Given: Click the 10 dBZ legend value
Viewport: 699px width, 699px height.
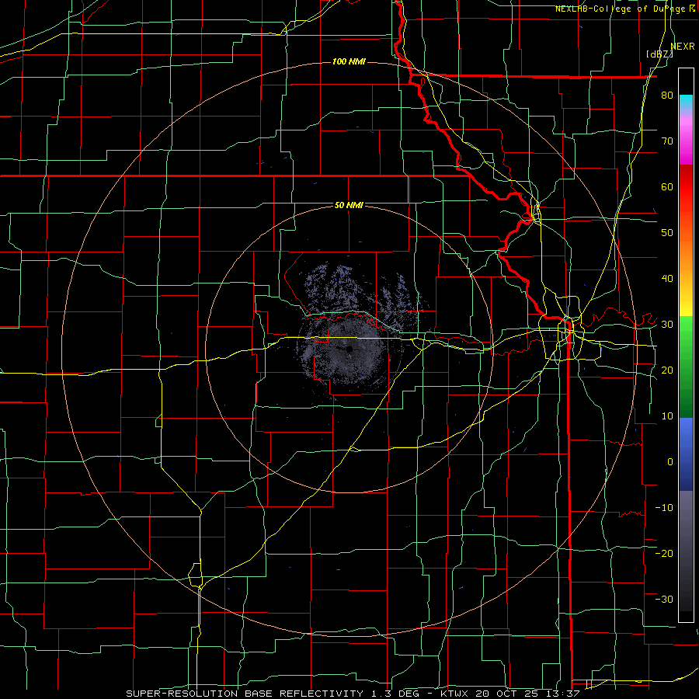Looking at the screenshot, I should [x=667, y=416].
